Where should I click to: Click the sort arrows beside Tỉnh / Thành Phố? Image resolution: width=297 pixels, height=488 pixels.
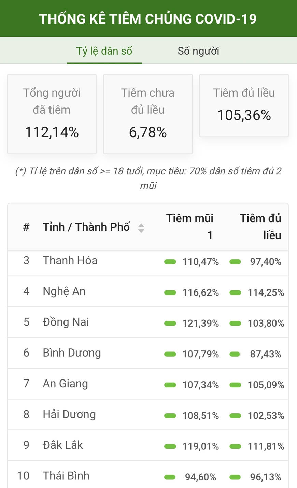141,228
